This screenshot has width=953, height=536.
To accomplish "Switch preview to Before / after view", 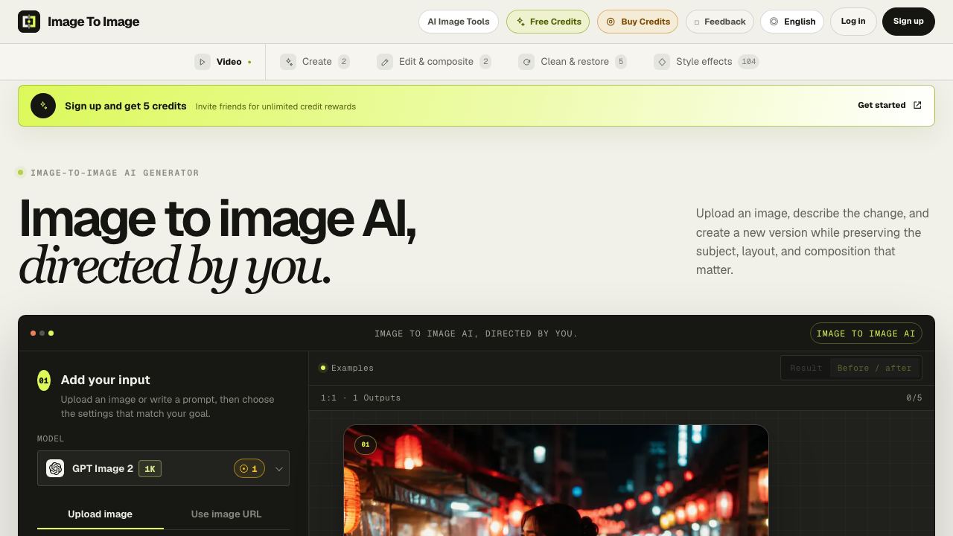I will pyautogui.click(x=874, y=368).
